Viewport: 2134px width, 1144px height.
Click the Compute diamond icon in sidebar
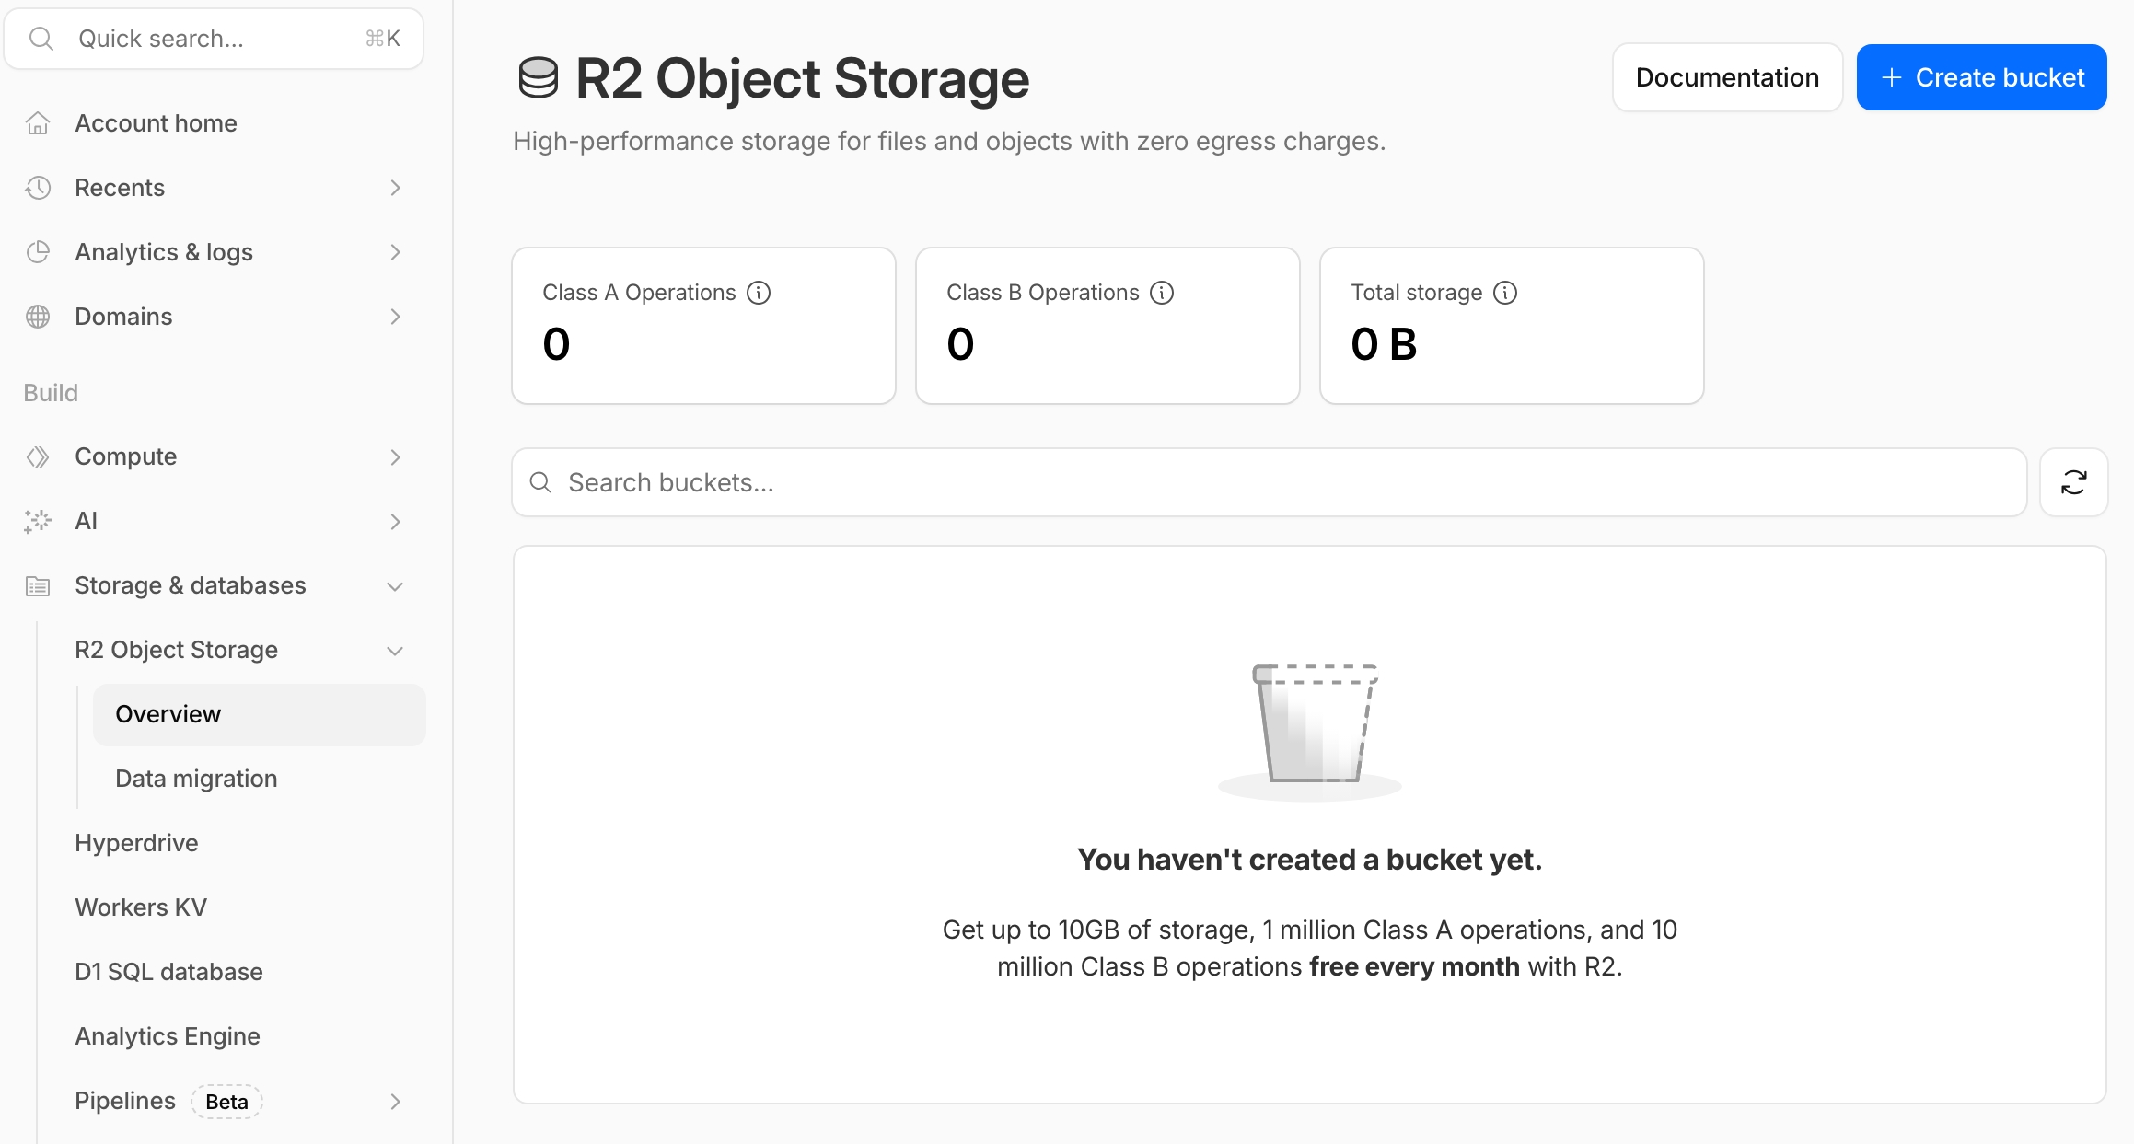click(x=38, y=456)
